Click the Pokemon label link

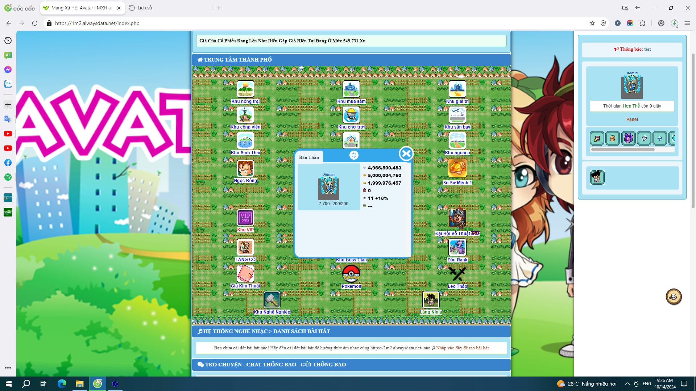[351, 286]
